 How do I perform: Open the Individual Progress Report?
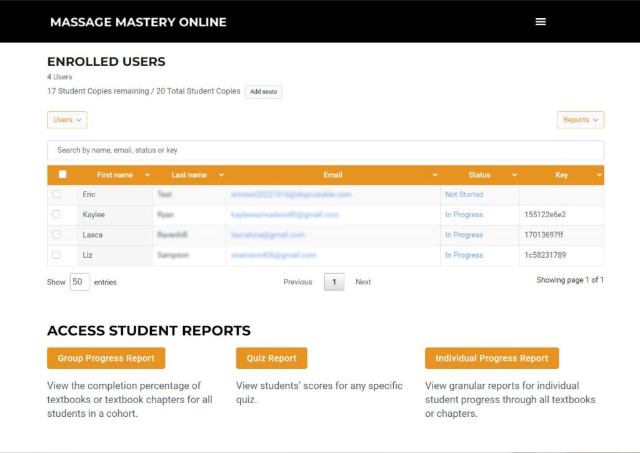(491, 358)
